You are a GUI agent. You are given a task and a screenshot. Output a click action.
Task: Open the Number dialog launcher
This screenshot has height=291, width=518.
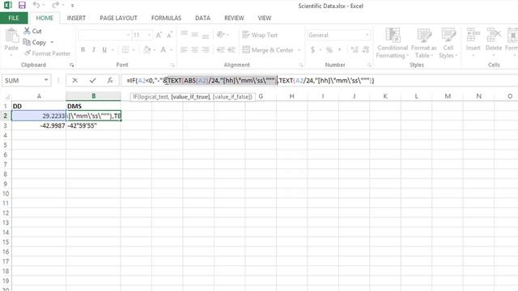click(x=369, y=65)
